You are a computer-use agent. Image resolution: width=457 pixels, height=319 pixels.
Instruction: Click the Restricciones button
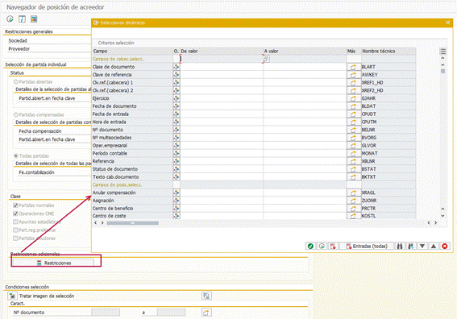pos(54,263)
